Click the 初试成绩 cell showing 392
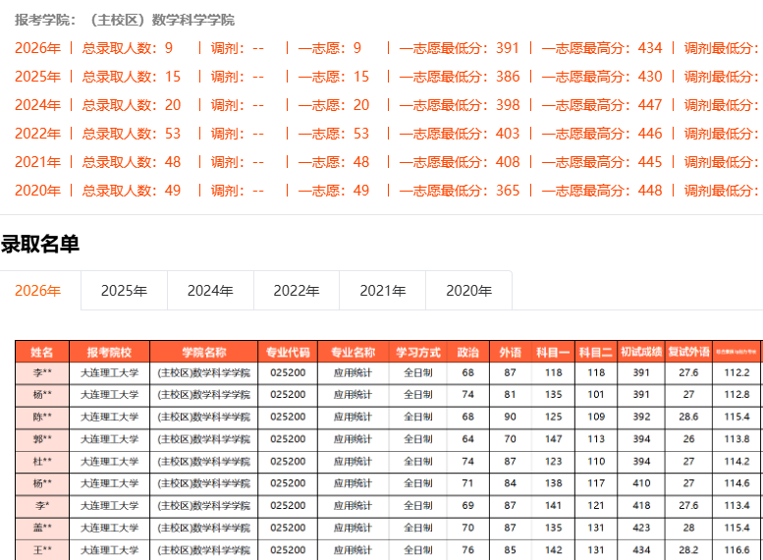 (641, 417)
